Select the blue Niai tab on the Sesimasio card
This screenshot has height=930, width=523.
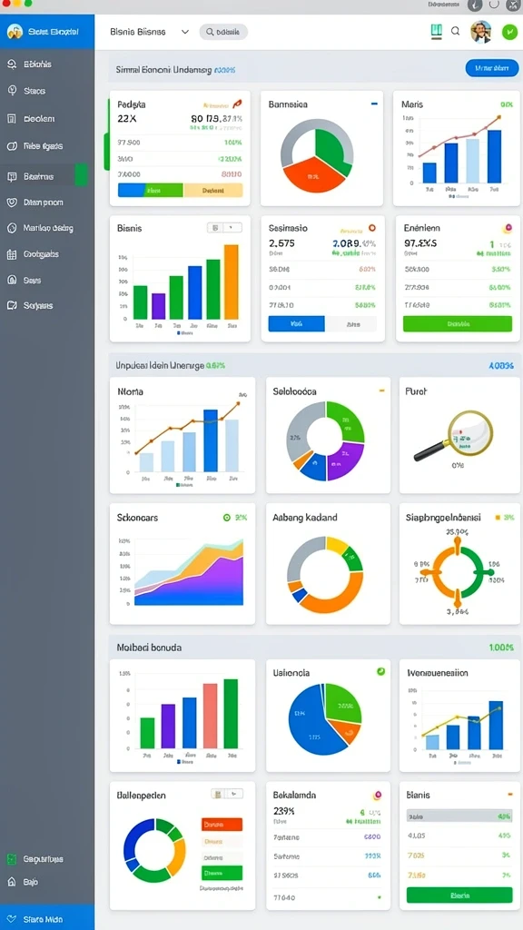[297, 324]
